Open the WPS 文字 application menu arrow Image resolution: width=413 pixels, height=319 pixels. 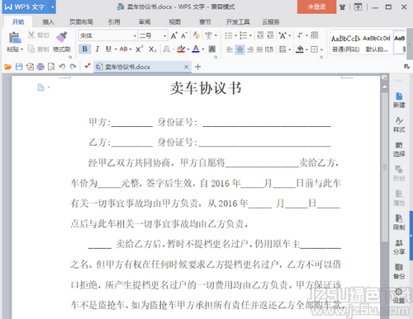(x=52, y=7)
